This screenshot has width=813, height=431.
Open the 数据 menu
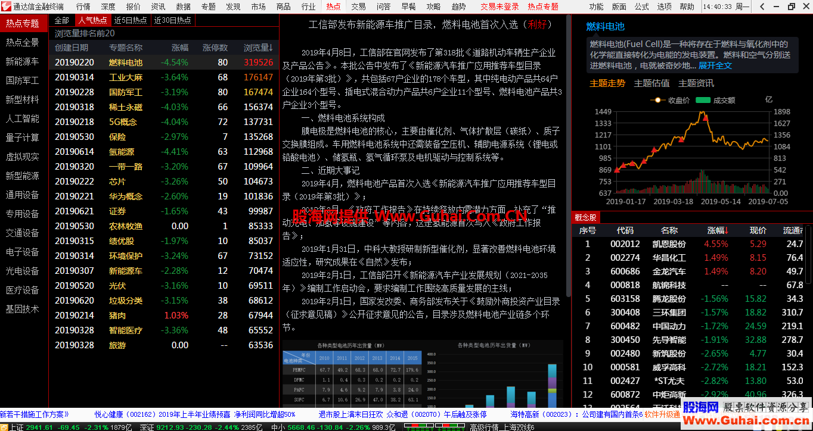click(x=184, y=7)
